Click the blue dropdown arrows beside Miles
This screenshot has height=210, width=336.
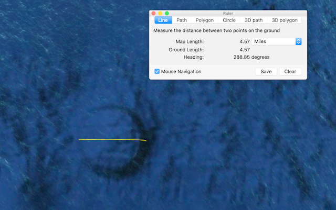pyautogui.click(x=299, y=41)
